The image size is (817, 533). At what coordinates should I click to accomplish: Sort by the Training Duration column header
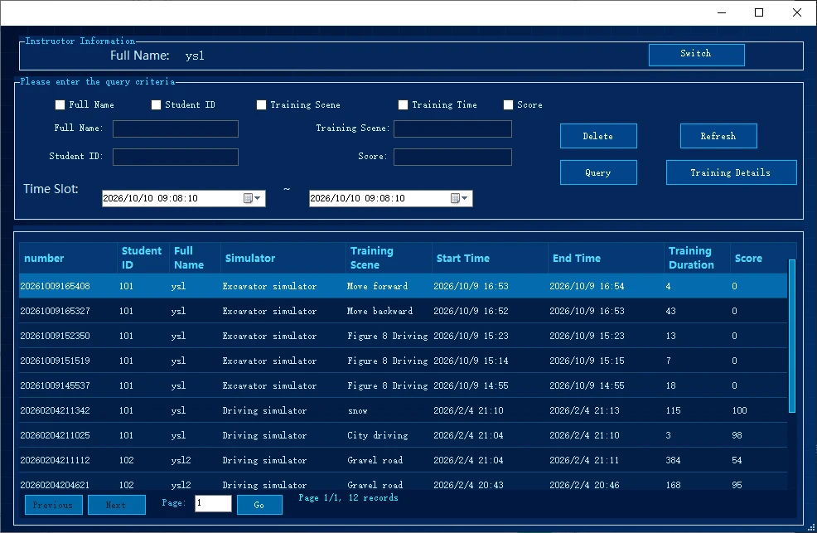697,258
